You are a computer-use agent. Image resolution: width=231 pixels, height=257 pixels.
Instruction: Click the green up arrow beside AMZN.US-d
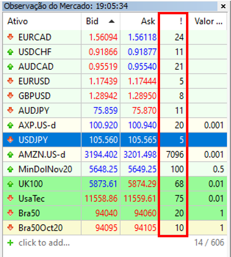pyautogui.click(x=10, y=155)
